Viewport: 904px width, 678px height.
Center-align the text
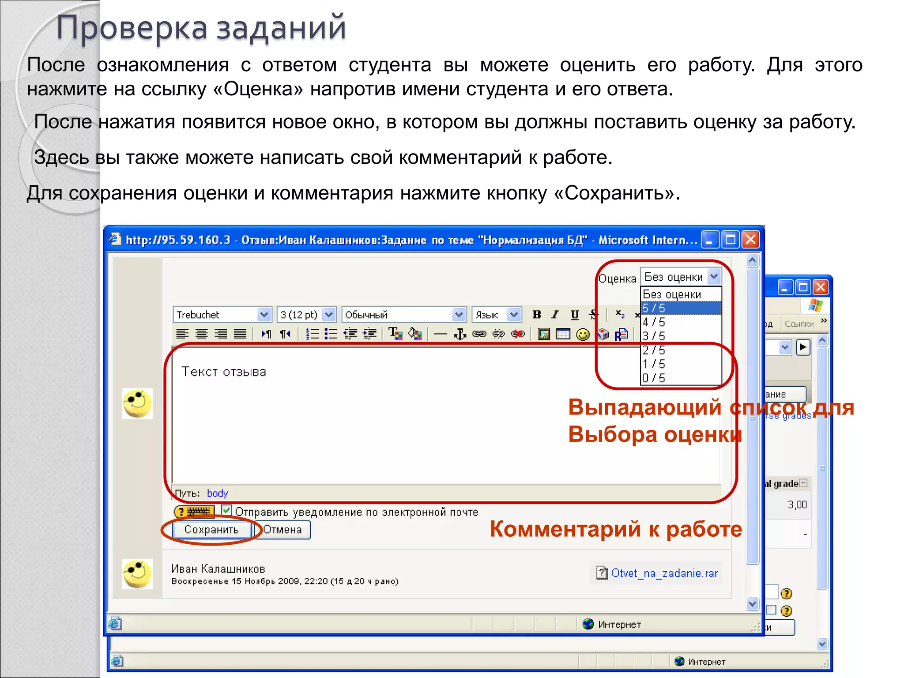(201, 334)
